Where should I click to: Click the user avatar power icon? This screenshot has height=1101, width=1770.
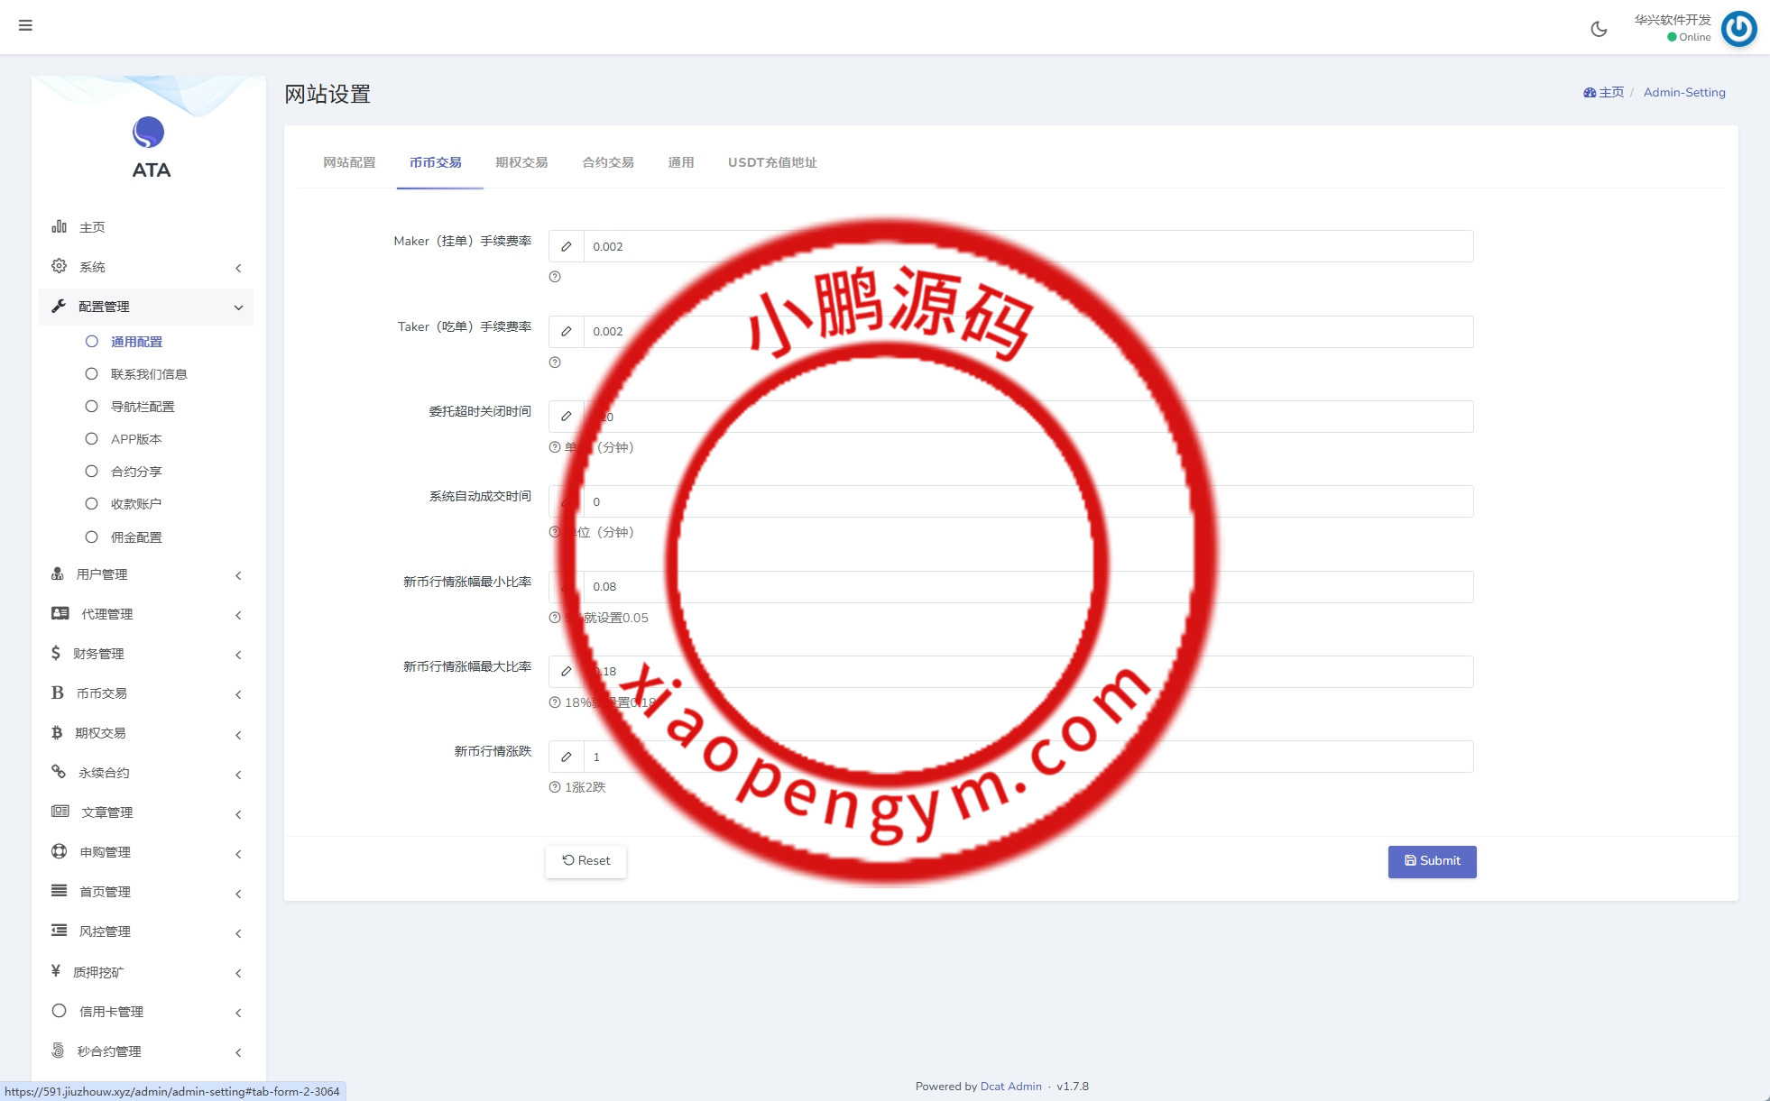(x=1738, y=29)
